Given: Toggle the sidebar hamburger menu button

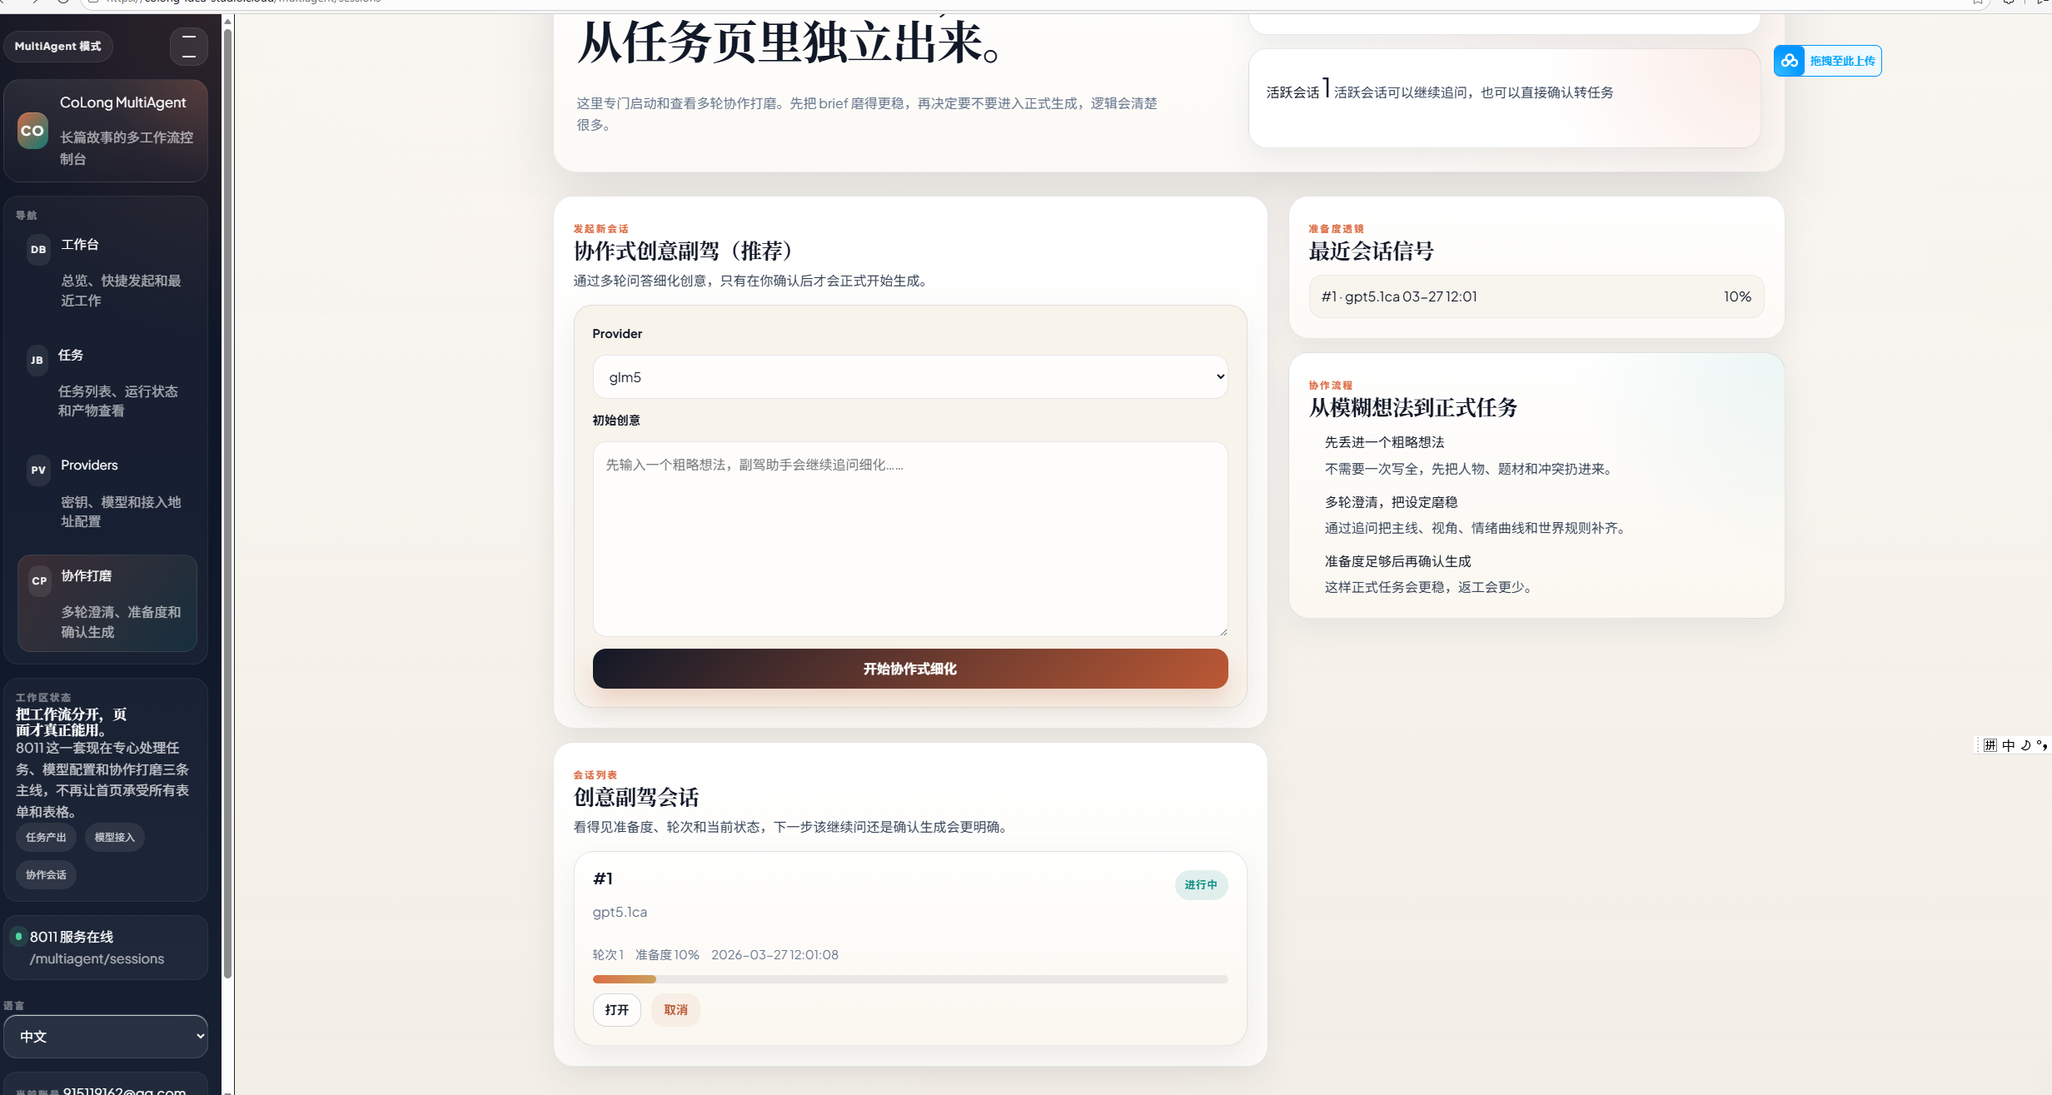Looking at the screenshot, I should (189, 47).
